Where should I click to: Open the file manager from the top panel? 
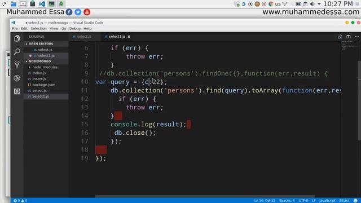(x=14, y=4)
